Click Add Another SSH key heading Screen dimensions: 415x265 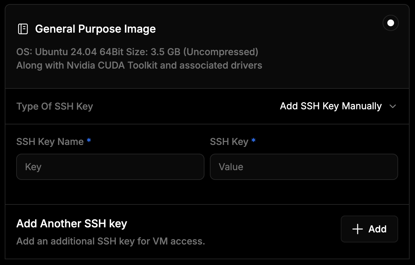(x=72, y=223)
